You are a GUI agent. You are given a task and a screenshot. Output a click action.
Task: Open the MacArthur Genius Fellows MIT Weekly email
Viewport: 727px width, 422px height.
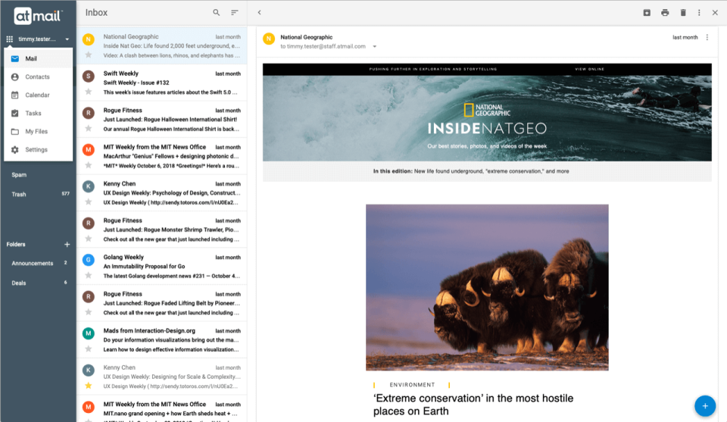coord(162,156)
